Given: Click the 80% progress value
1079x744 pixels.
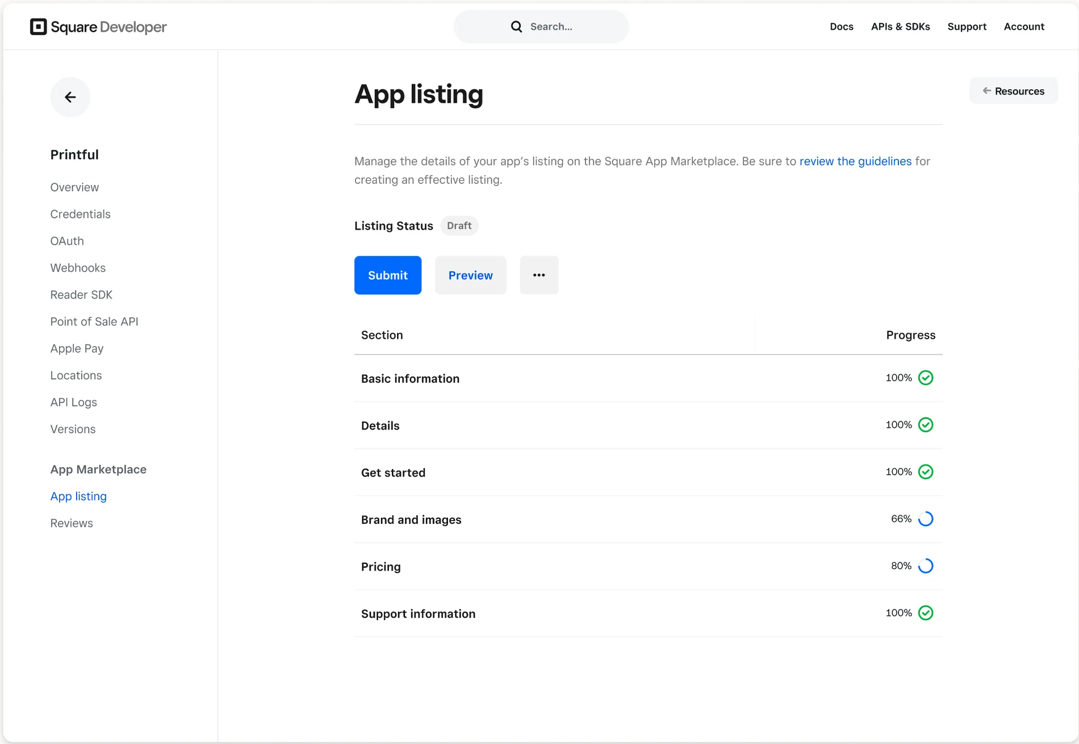Looking at the screenshot, I should coord(901,566).
